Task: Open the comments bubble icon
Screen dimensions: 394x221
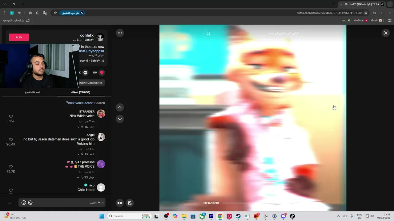Action: click(86, 73)
